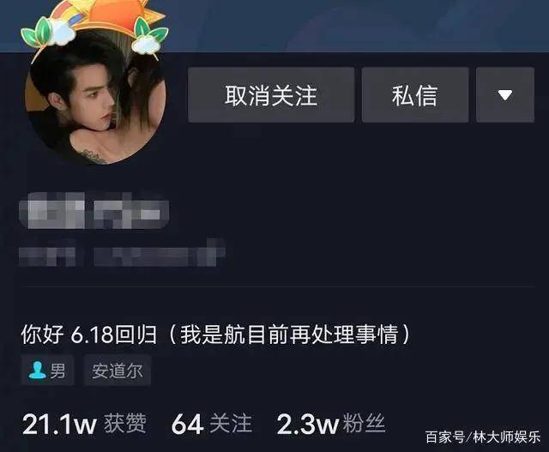This screenshot has height=452, width=549.
Task: Tap the blue header banner background
Action: pos(350,25)
